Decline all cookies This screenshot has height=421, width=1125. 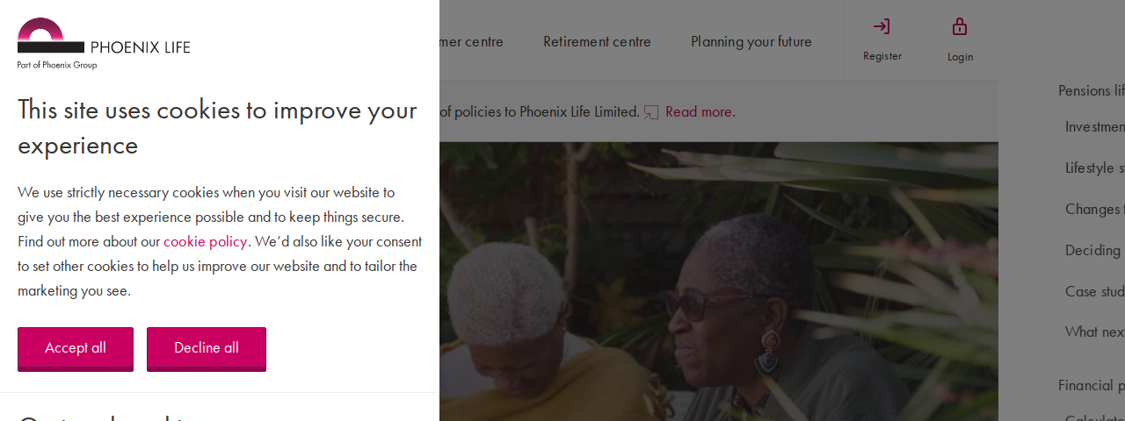(207, 348)
